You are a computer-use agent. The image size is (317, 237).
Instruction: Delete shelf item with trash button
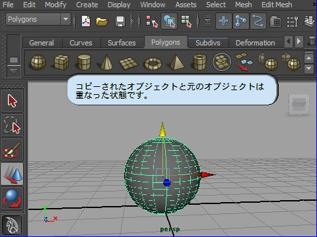(x=312, y=41)
